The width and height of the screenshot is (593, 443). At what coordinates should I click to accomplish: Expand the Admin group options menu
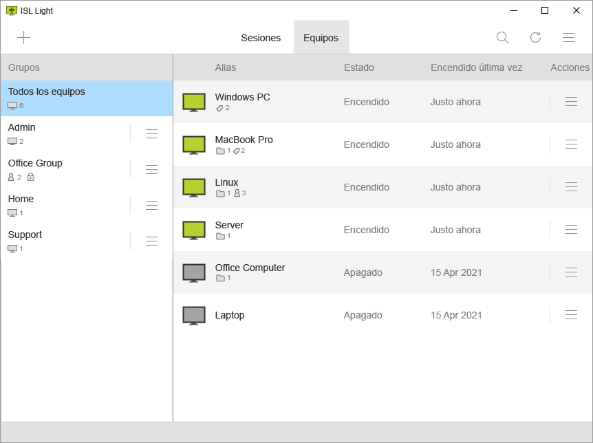(x=152, y=134)
